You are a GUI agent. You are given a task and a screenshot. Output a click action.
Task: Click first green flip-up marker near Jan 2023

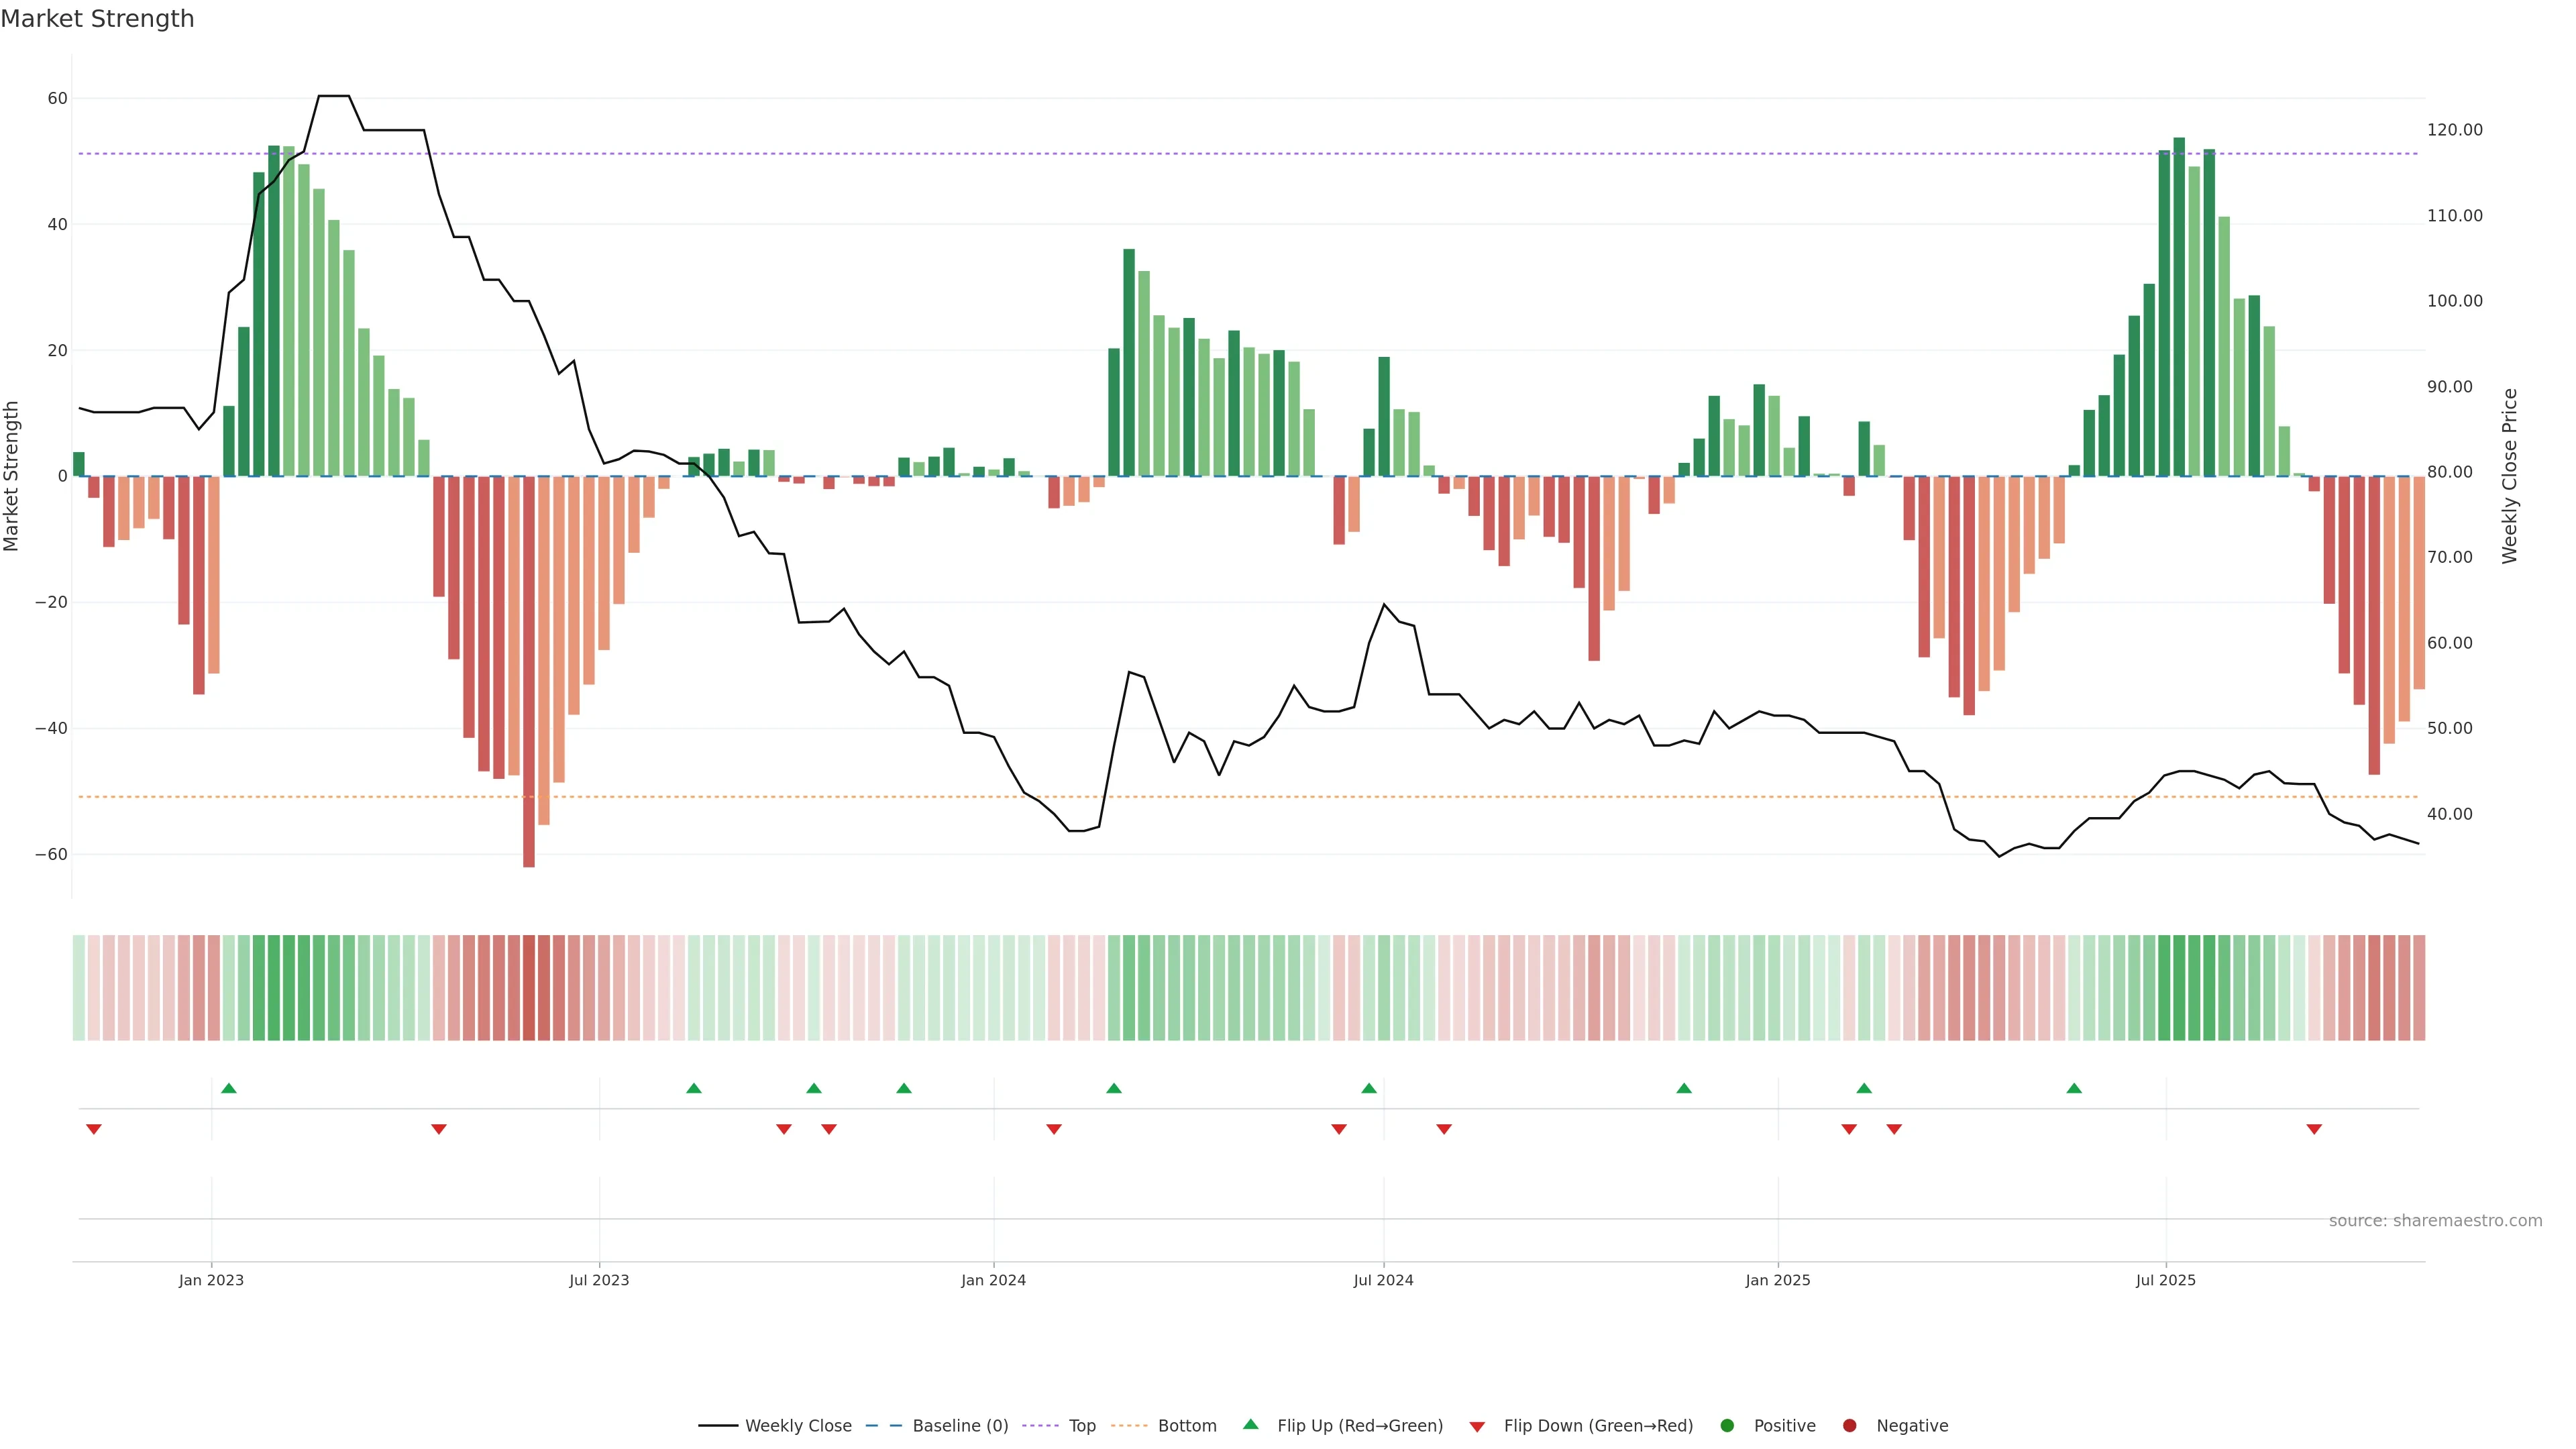coord(228,1088)
